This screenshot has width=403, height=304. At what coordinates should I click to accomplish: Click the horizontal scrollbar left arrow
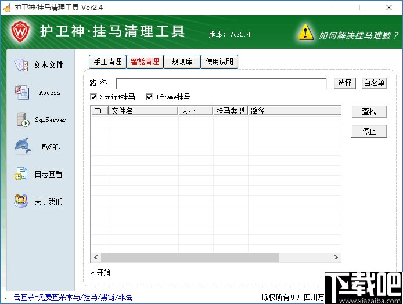[x=96, y=257]
